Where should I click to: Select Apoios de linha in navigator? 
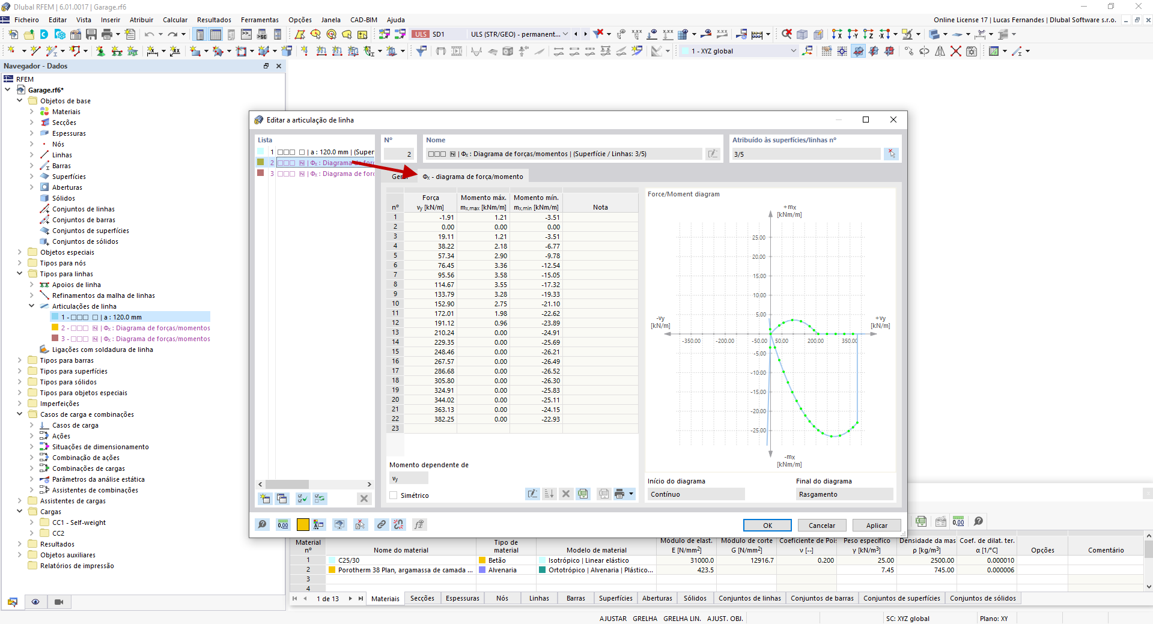pos(76,285)
